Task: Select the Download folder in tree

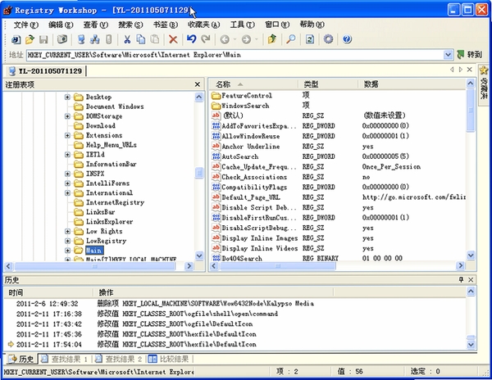Action: pos(100,125)
